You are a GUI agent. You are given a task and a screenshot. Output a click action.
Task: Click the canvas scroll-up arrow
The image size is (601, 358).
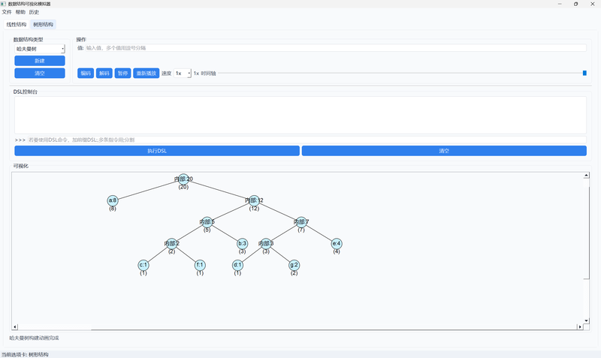[587, 176]
